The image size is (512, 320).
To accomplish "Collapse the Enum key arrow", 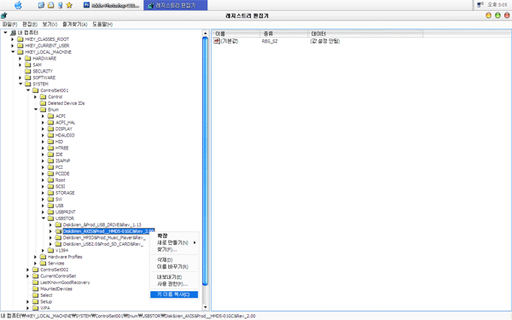I will tap(36, 110).
